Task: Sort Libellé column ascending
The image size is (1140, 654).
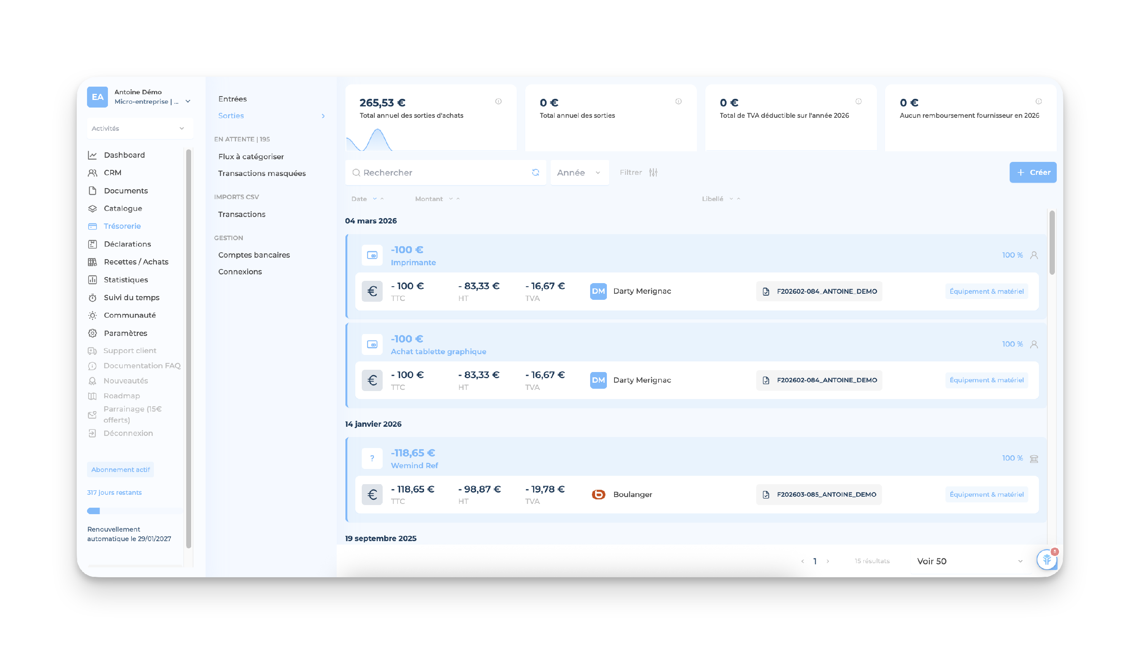Action: 738,198
